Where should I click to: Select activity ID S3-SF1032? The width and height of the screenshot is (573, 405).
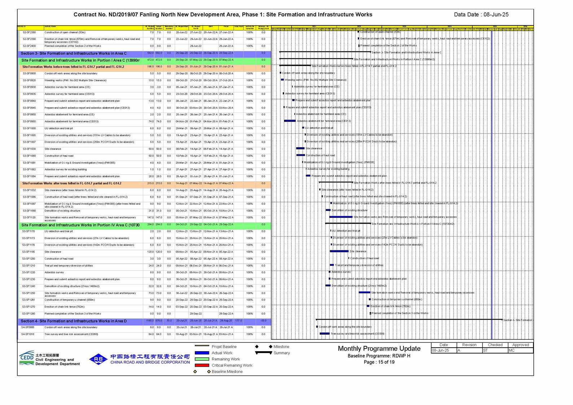tap(29, 190)
